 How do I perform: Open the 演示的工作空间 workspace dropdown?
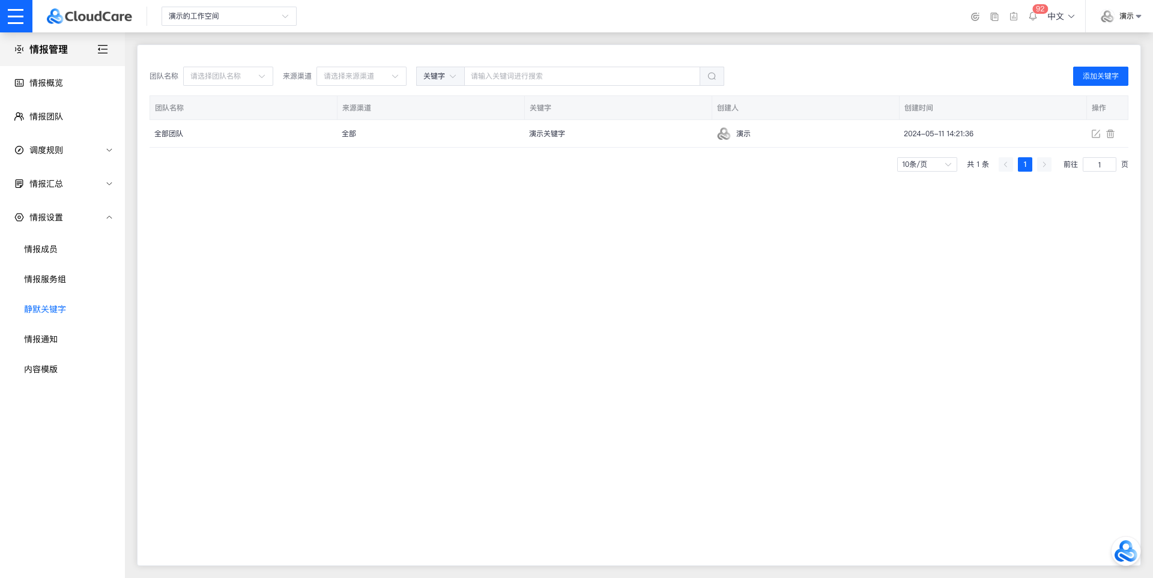pyautogui.click(x=228, y=16)
